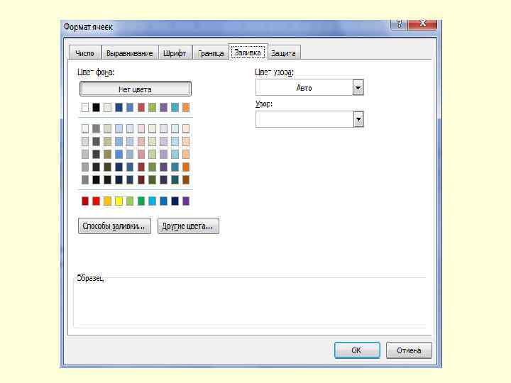Viewport: 511px width, 383px height.
Task: Go to the Шрифт tab
Action: (x=175, y=52)
